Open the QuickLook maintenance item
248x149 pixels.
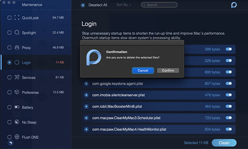36,17
